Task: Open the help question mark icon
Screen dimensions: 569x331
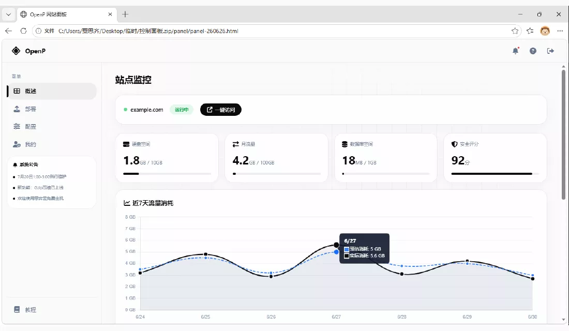Action: (x=533, y=51)
